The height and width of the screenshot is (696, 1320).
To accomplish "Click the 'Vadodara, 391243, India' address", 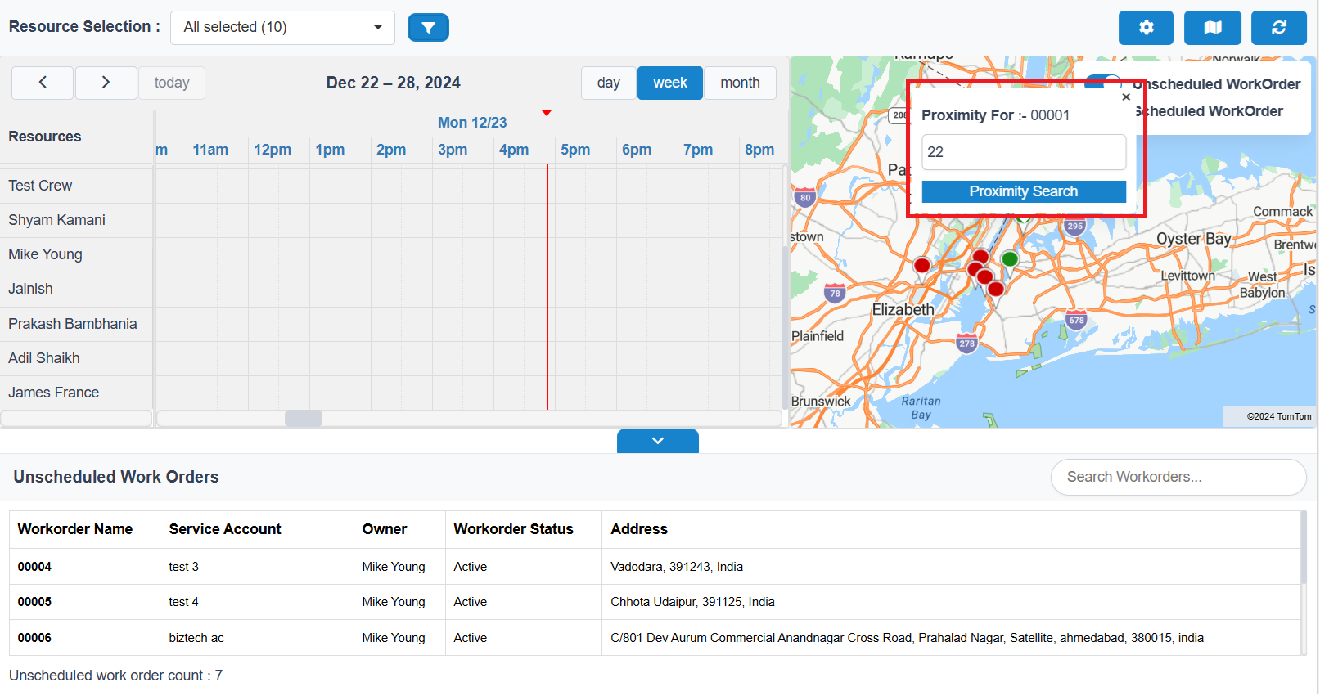I will pyautogui.click(x=677, y=567).
